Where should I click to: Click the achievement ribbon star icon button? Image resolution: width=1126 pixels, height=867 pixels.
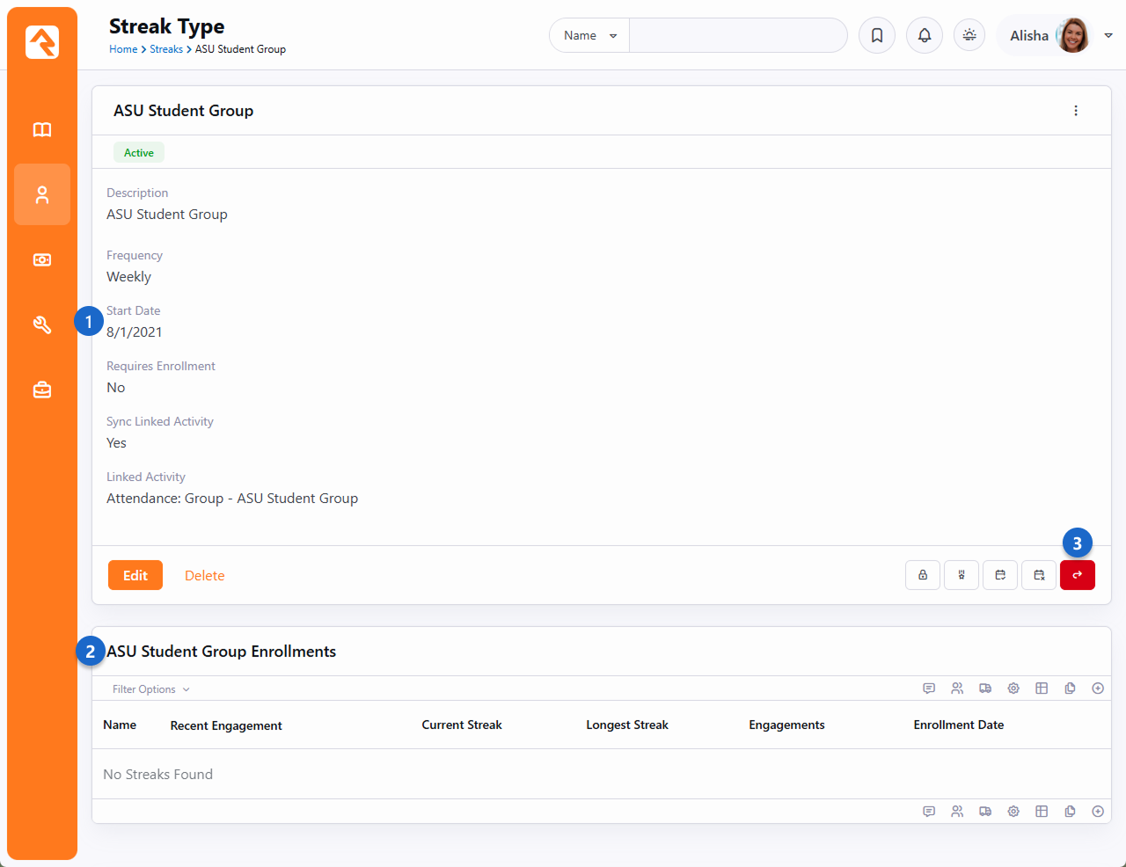click(961, 575)
